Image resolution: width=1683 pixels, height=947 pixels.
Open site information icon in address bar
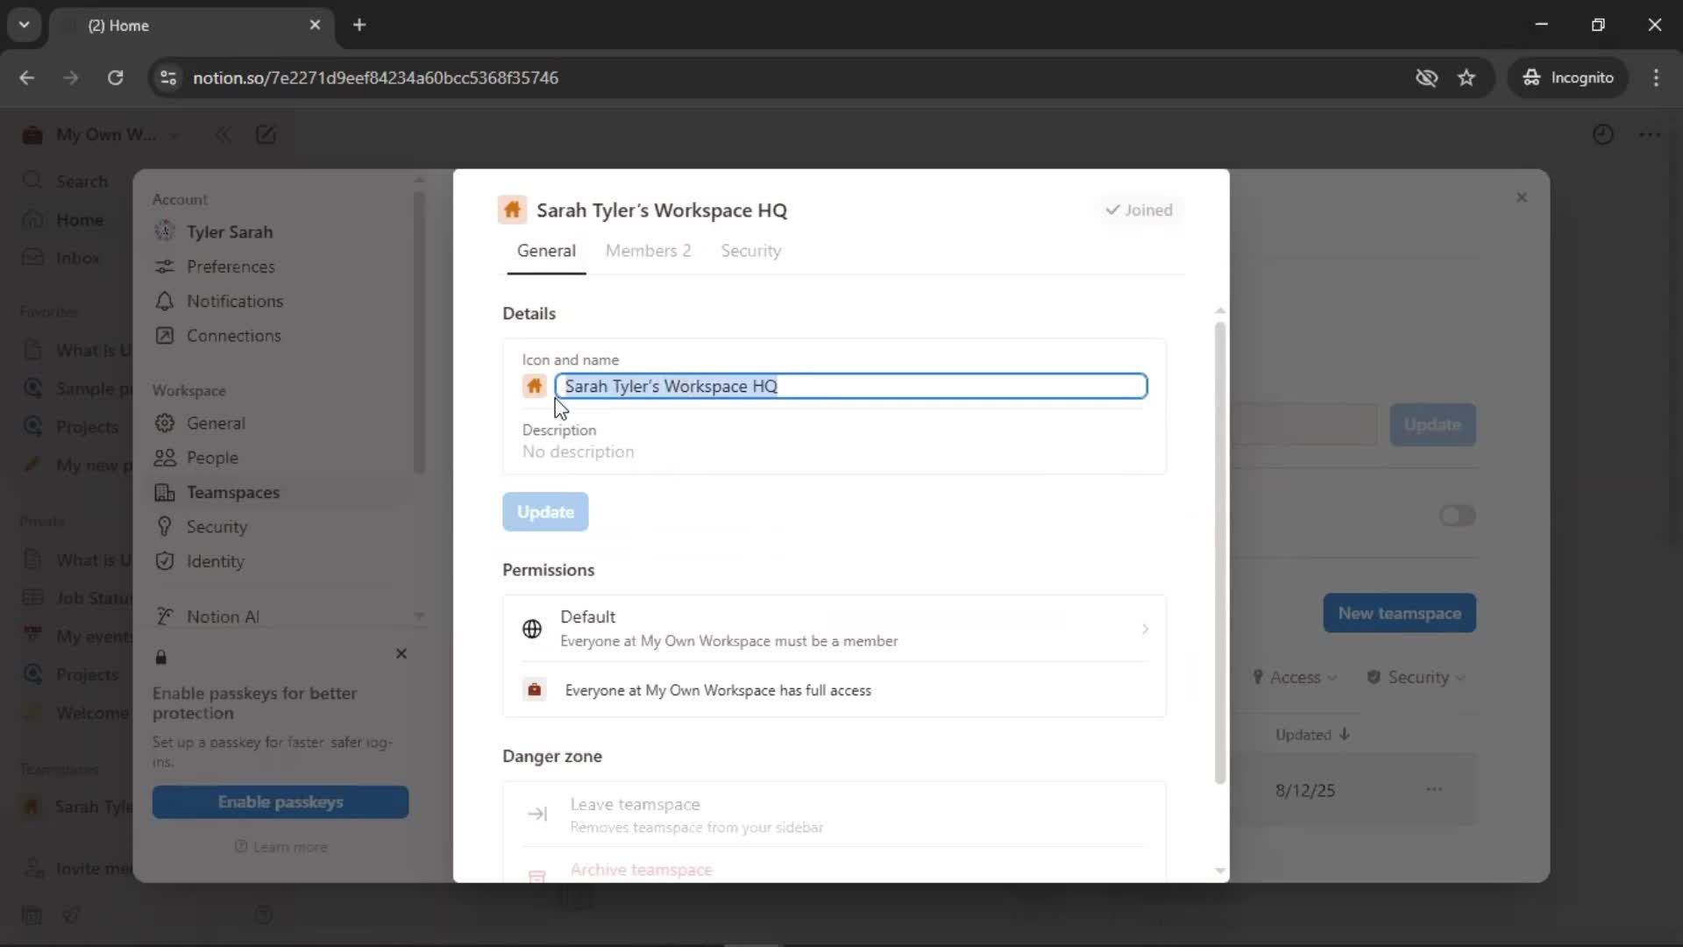point(168,78)
